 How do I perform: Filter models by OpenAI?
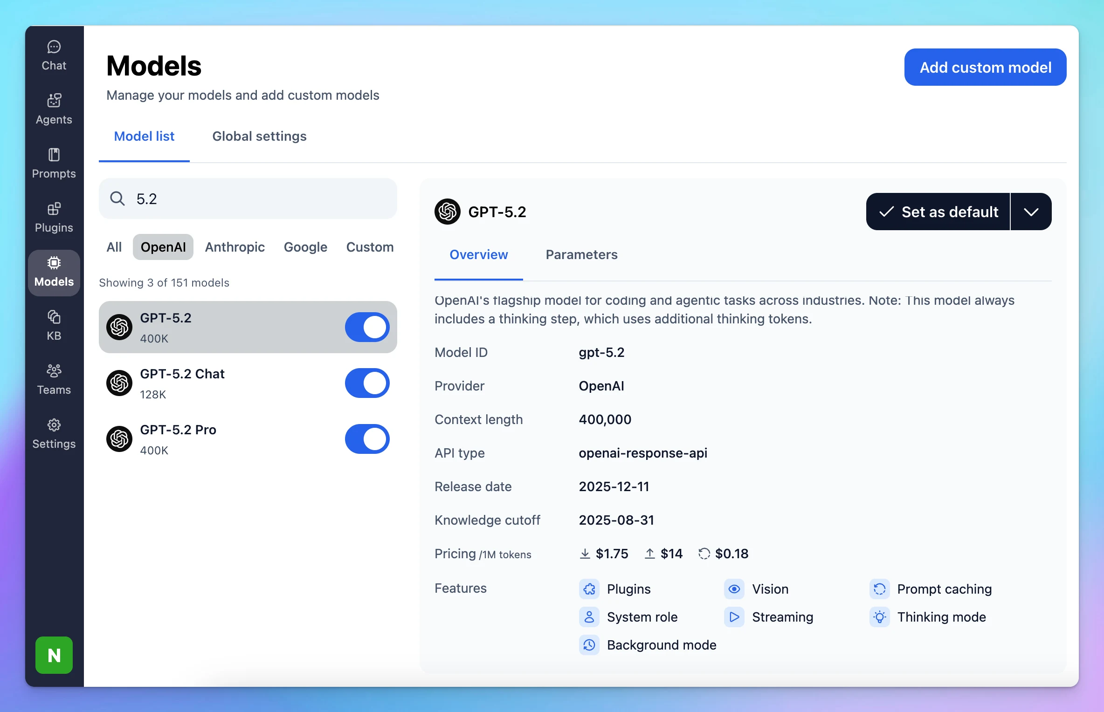(x=163, y=247)
